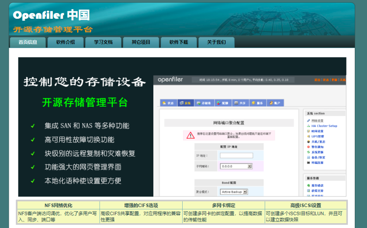This screenshot has height=228, width=367.
Task: Click the green refresh icon beside 系统更新
Action: [308, 152]
